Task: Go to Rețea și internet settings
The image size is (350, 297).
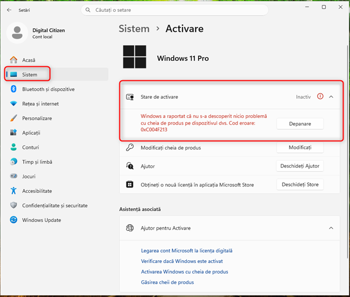Action: (x=57, y=103)
